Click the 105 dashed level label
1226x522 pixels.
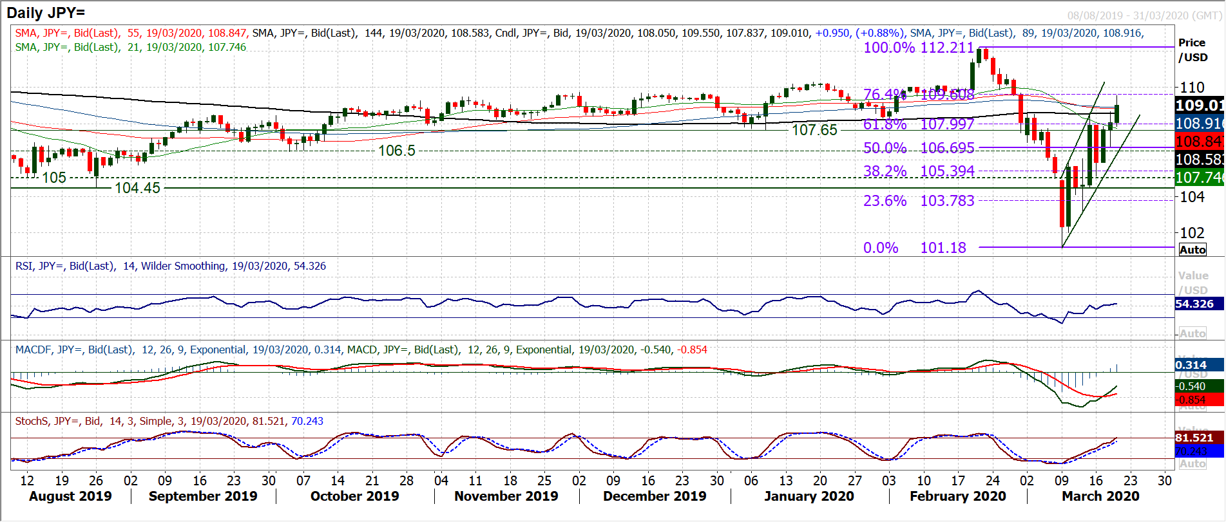[54, 178]
